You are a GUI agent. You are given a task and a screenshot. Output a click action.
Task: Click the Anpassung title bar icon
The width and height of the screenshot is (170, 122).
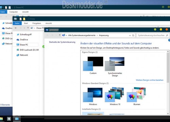click(x=47, y=30)
